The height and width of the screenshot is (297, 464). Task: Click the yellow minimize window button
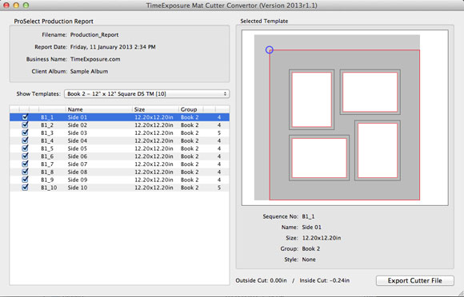pos(16,5)
